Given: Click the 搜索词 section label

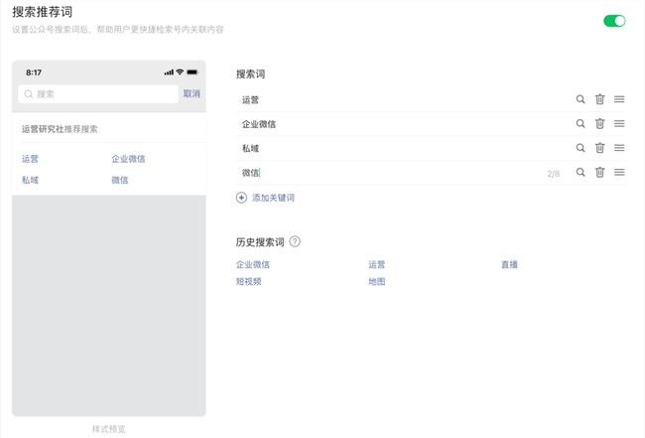Looking at the screenshot, I should tap(250, 74).
